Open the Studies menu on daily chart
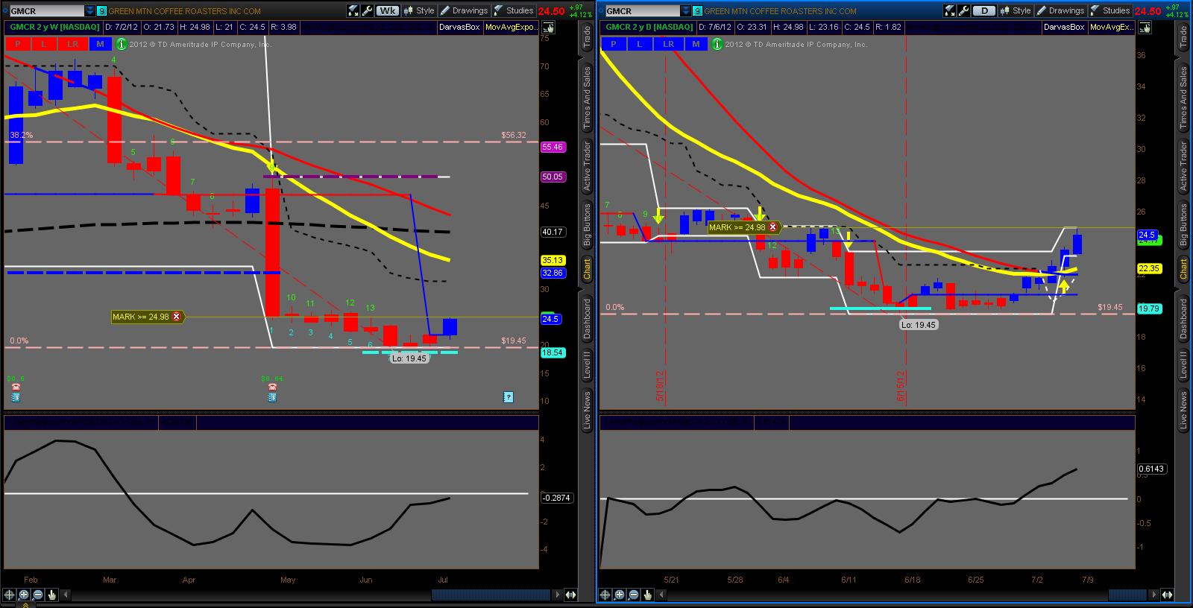 coord(1110,10)
